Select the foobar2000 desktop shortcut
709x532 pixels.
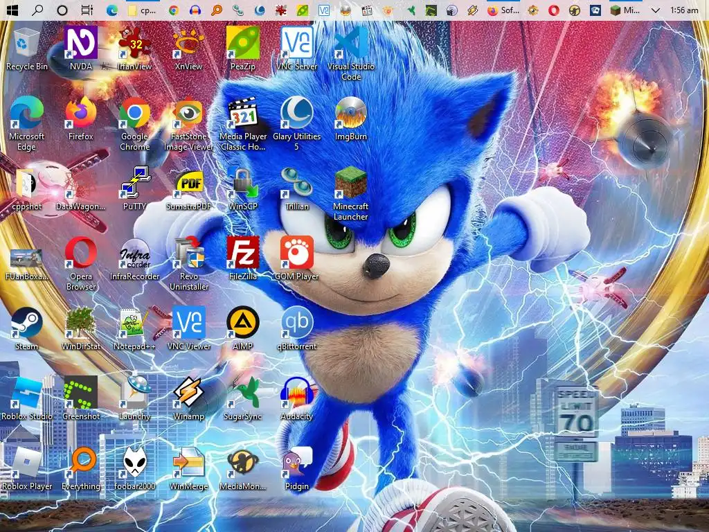point(135,469)
